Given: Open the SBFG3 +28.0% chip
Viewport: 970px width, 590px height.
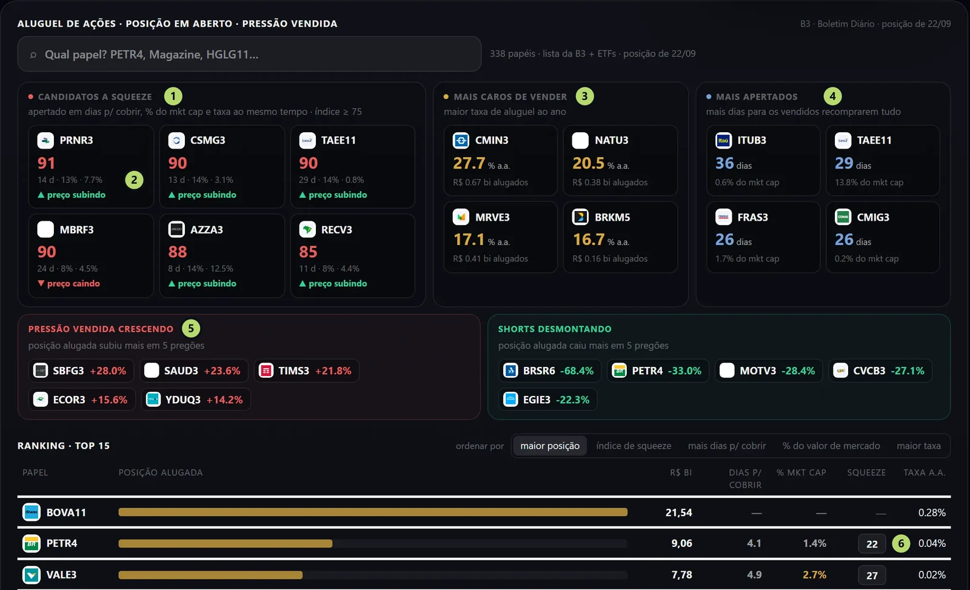Looking at the screenshot, I should (81, 370).
